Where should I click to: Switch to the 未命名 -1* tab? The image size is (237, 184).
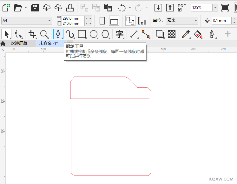(48, 43)
